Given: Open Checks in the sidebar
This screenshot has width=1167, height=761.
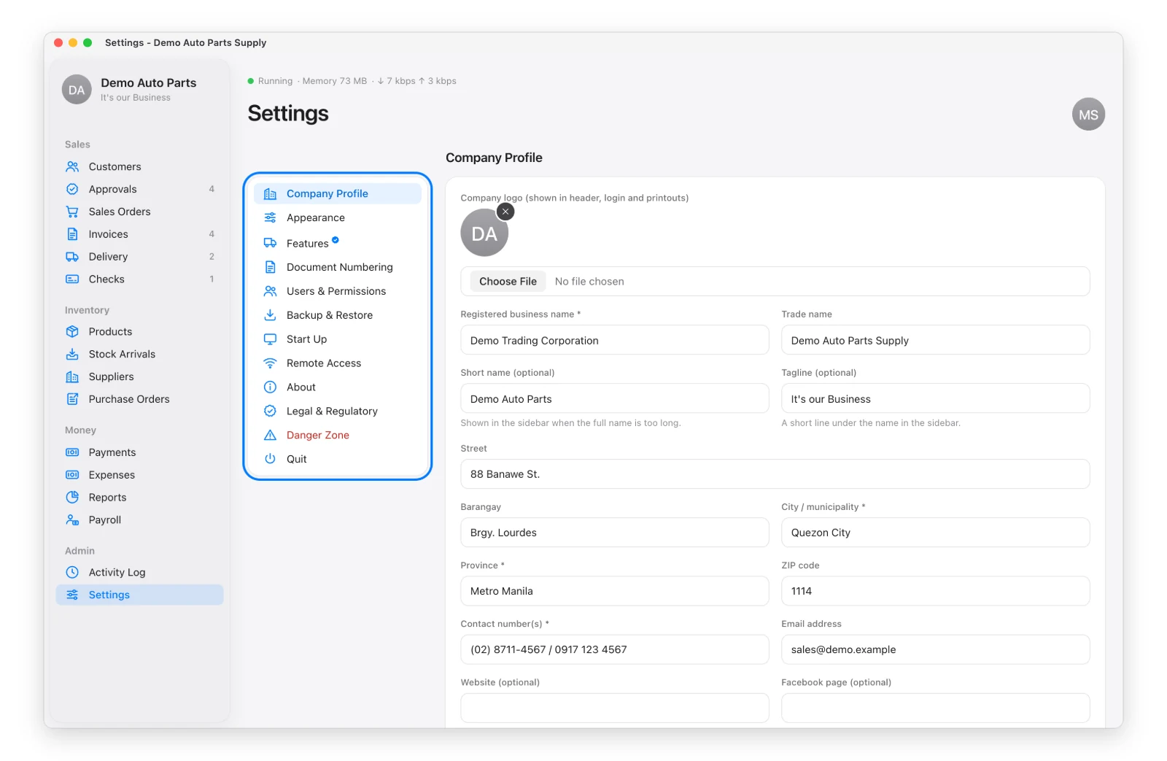Looking at the screenshot, I should [x=139, y=279].
